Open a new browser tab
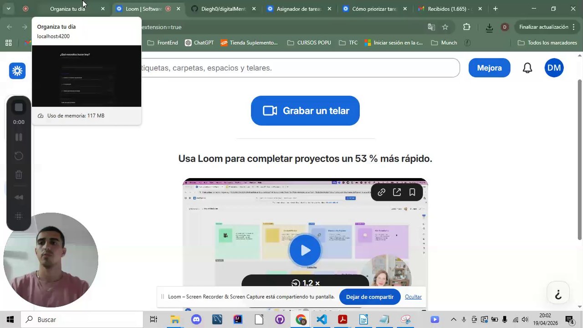Screen dimensions: 583x328 coord(495,9)
